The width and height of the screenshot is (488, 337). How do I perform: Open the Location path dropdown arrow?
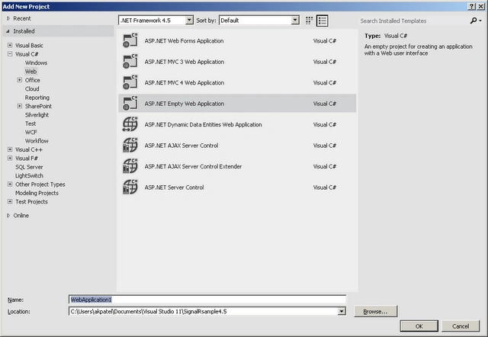tap(342, 311)
